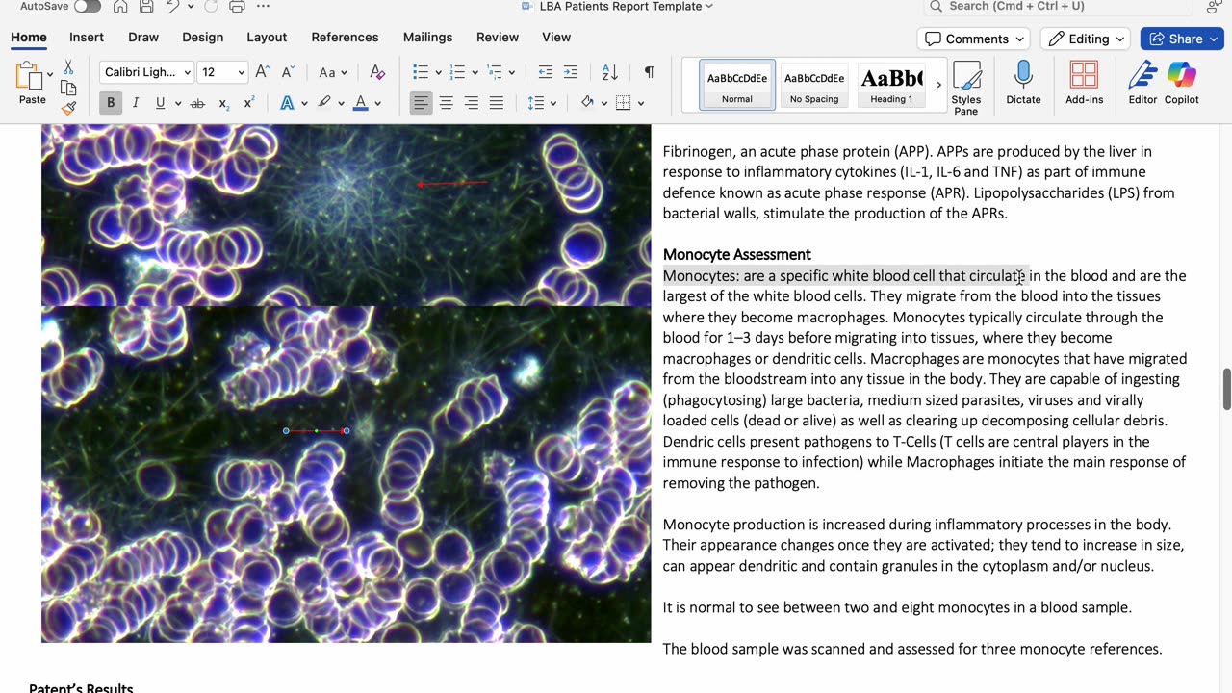
Task: Click the Save icon in title bar
Action: (x=146, y=7)
